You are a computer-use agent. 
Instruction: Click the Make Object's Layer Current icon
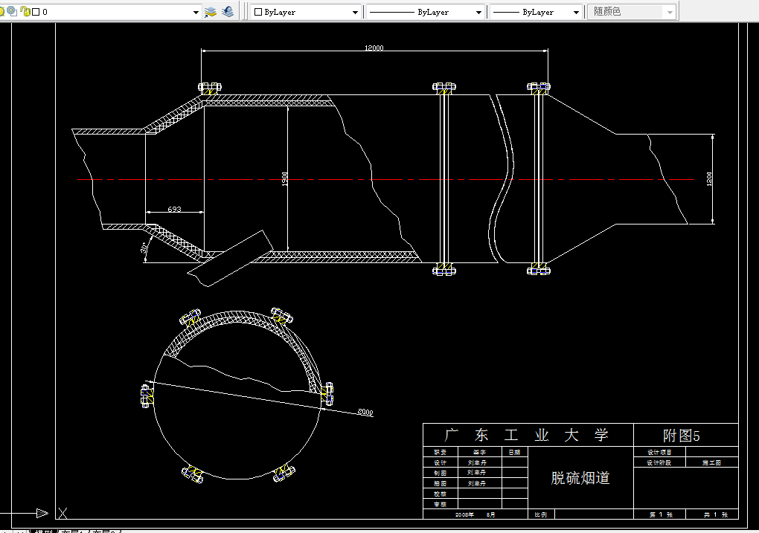coord(210,12)
